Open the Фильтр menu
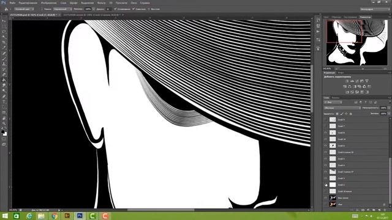The height and width of the screenshot is (220, 392). click(101, 3)
